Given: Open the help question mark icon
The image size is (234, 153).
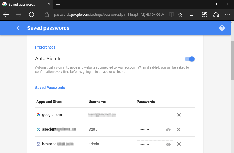Looking at the screenshot, I should coord(222,28).
